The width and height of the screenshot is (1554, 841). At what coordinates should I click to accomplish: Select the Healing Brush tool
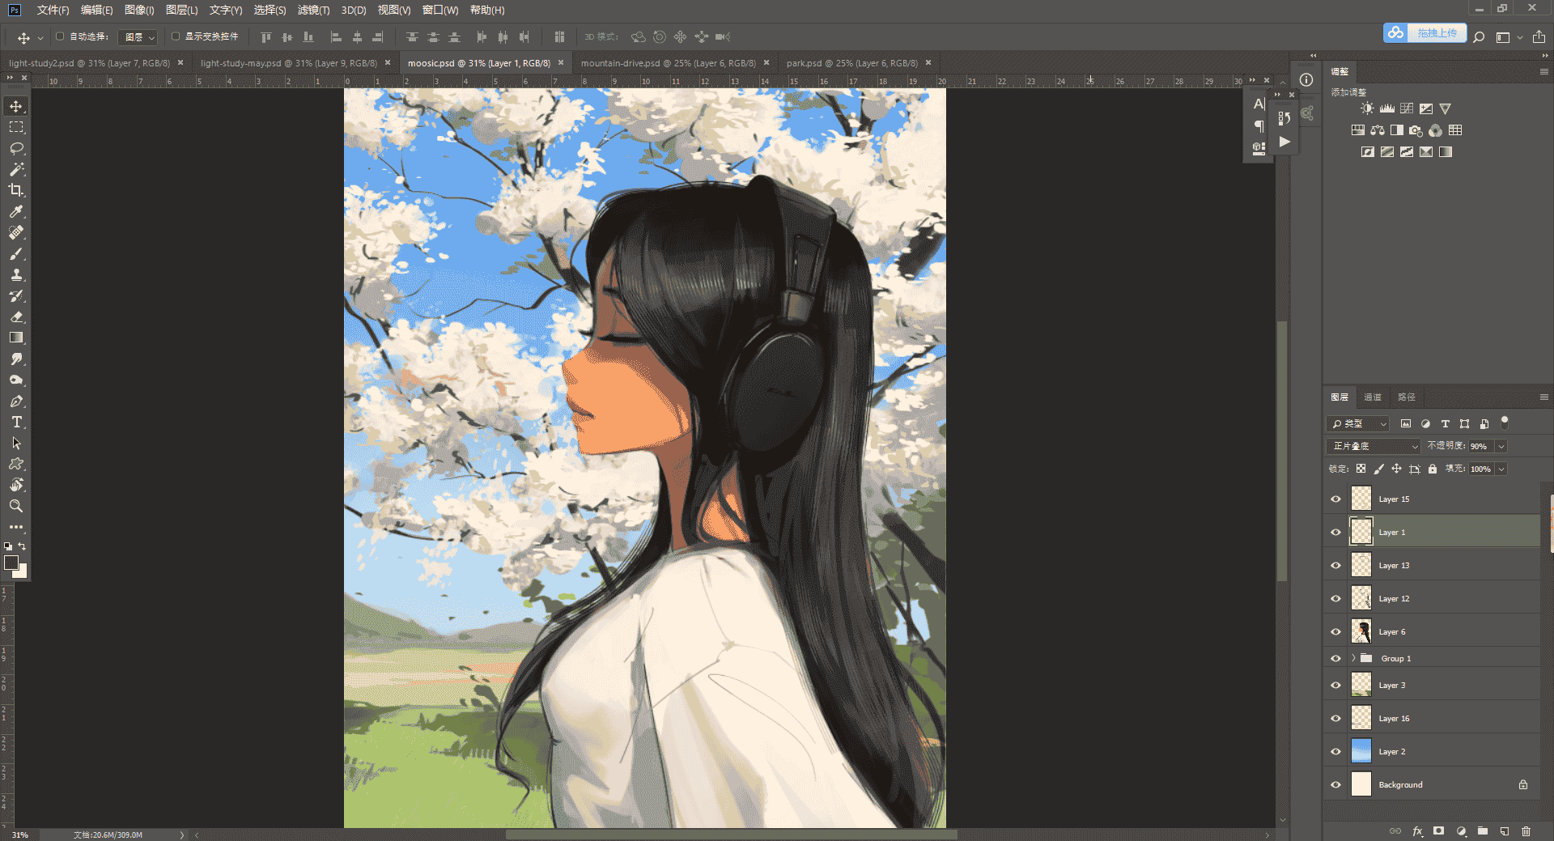click(16, 232)
